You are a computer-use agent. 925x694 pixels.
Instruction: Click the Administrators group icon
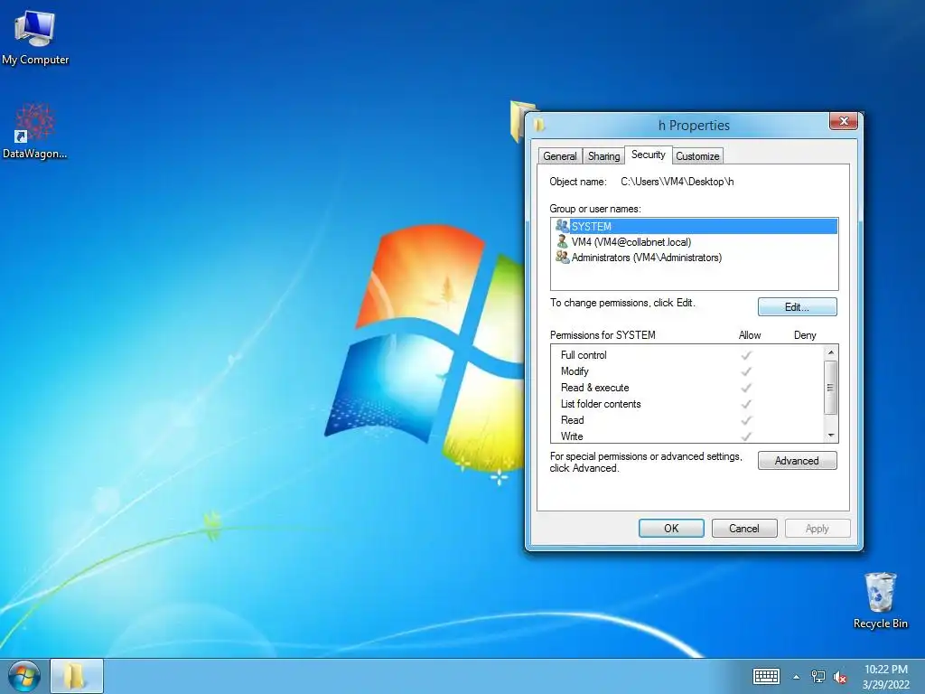562,258
